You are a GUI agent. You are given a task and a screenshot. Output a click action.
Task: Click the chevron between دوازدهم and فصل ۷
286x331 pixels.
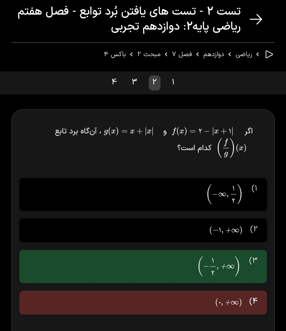point(197,54)
